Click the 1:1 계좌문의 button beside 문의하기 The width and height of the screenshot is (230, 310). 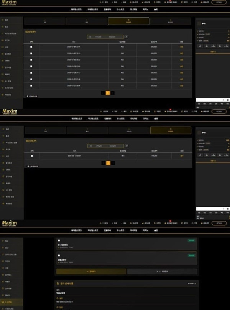coord(162,271)
